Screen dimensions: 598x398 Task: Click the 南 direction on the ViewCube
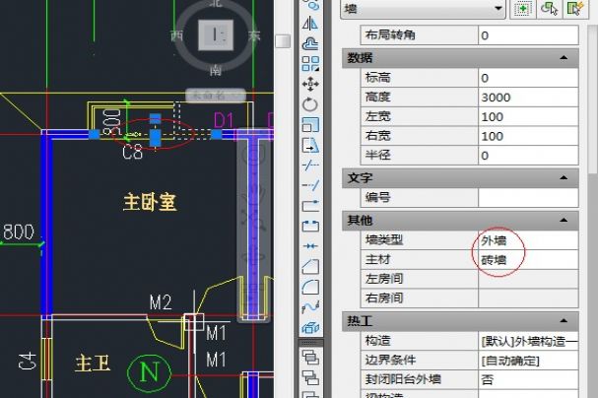point(215,70)
